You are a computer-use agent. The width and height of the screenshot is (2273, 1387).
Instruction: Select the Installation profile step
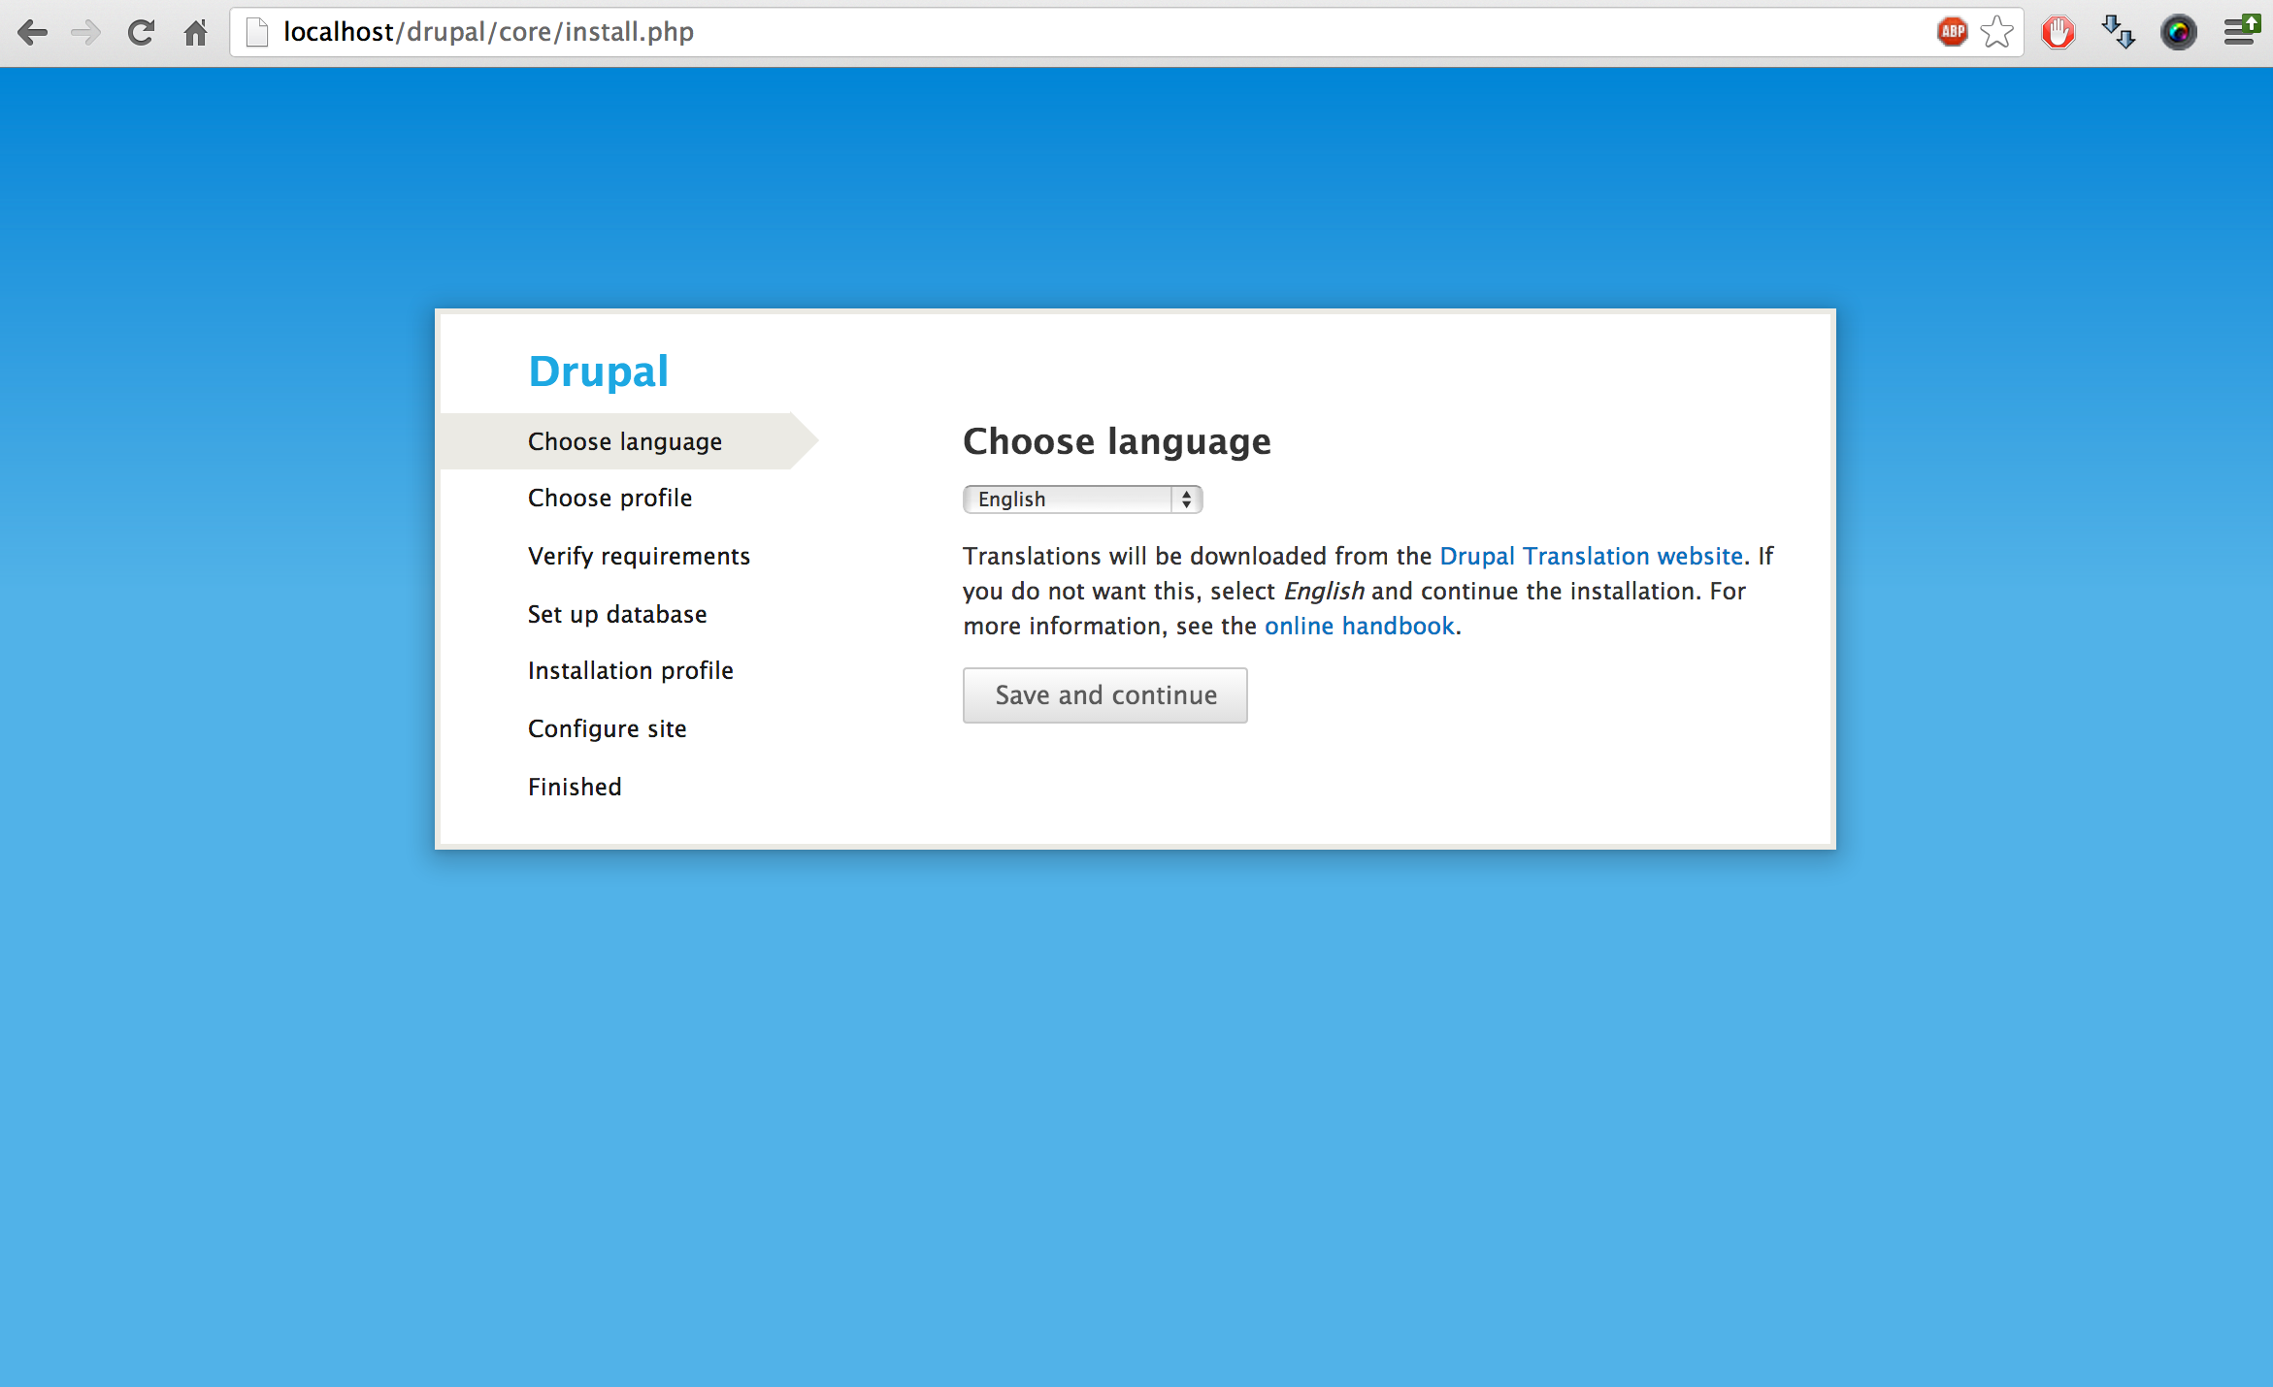pos(631,670)
